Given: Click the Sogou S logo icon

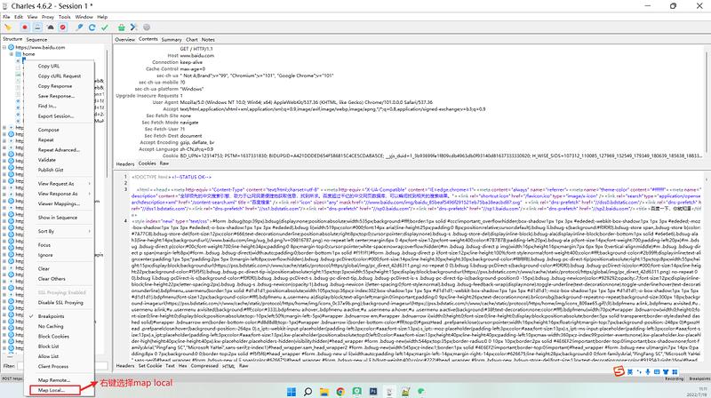Looking at the screenshot, I should [619, 371].
